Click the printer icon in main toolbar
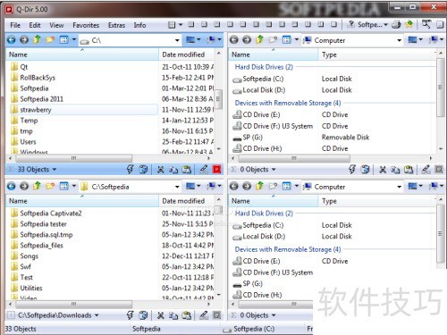The height and width of the screenshot is (335, 447). (x=396, y=25)
